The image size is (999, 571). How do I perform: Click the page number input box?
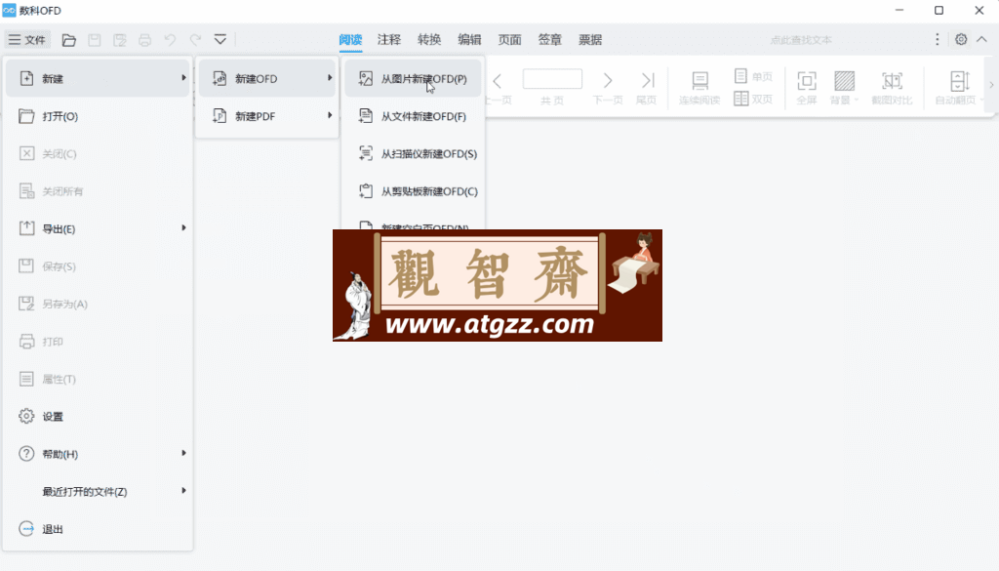coord(552,79)
